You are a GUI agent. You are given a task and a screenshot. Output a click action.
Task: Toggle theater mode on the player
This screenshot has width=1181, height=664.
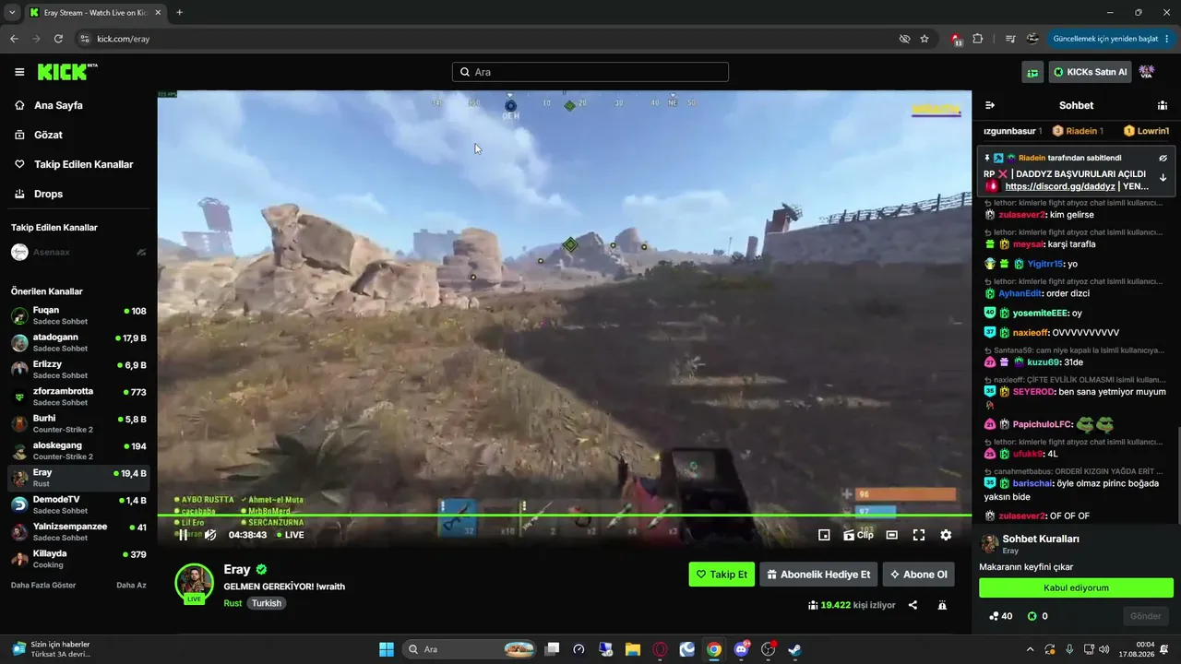coord(892,535)
